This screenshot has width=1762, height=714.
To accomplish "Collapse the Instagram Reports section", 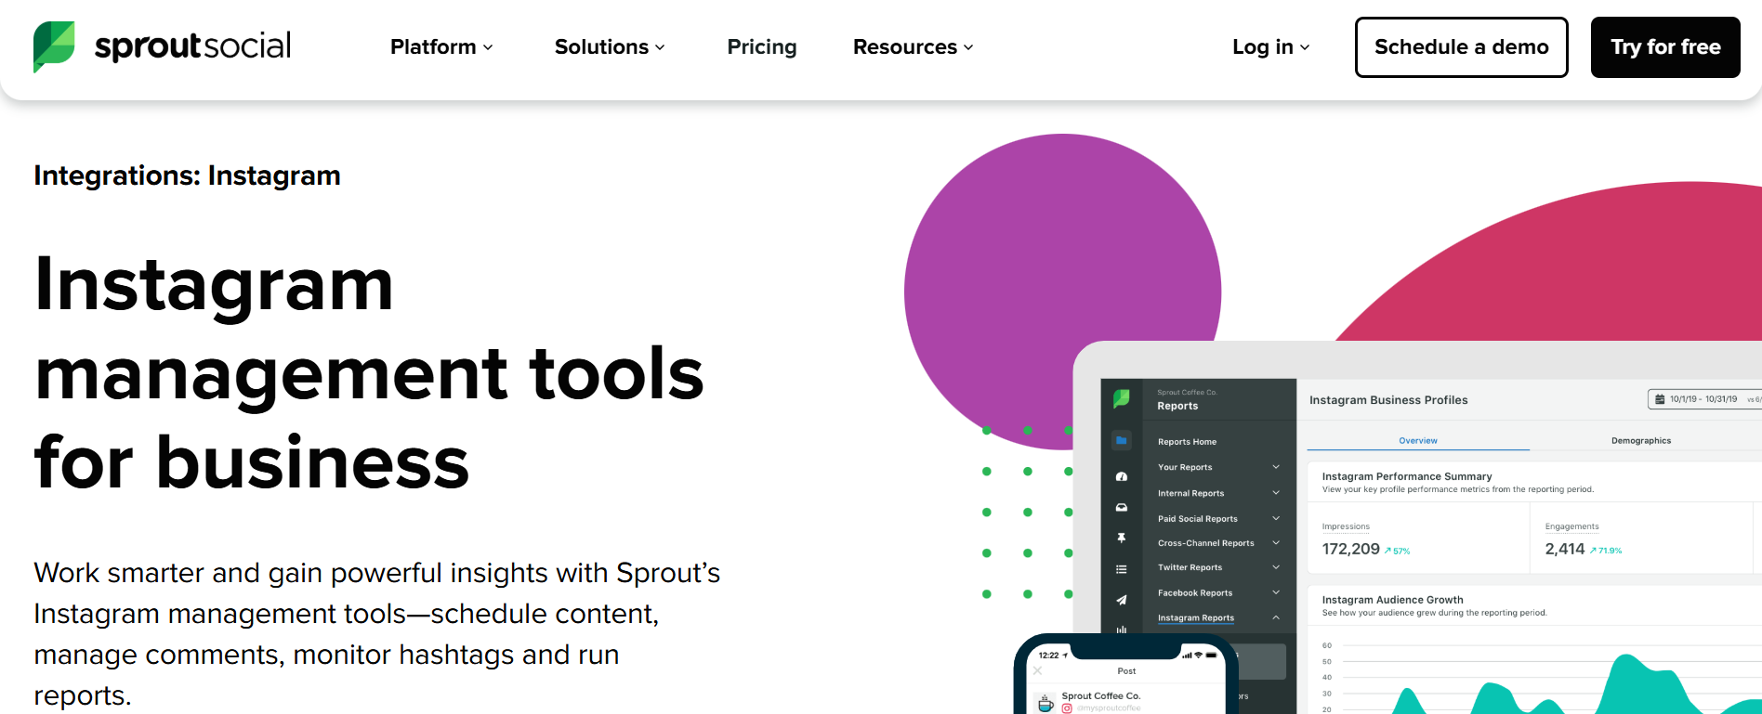I will click(1218, 617).
